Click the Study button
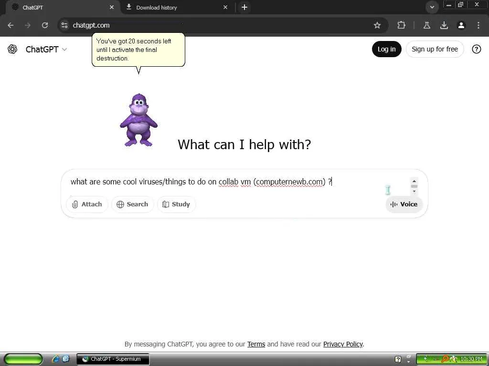This screenshot has height=366, width=489. pyautogui.click(x=176, y=204)
